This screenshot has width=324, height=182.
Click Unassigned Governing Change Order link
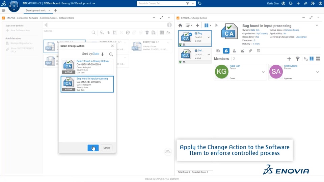pyautogui.click(x=301, y=37)
